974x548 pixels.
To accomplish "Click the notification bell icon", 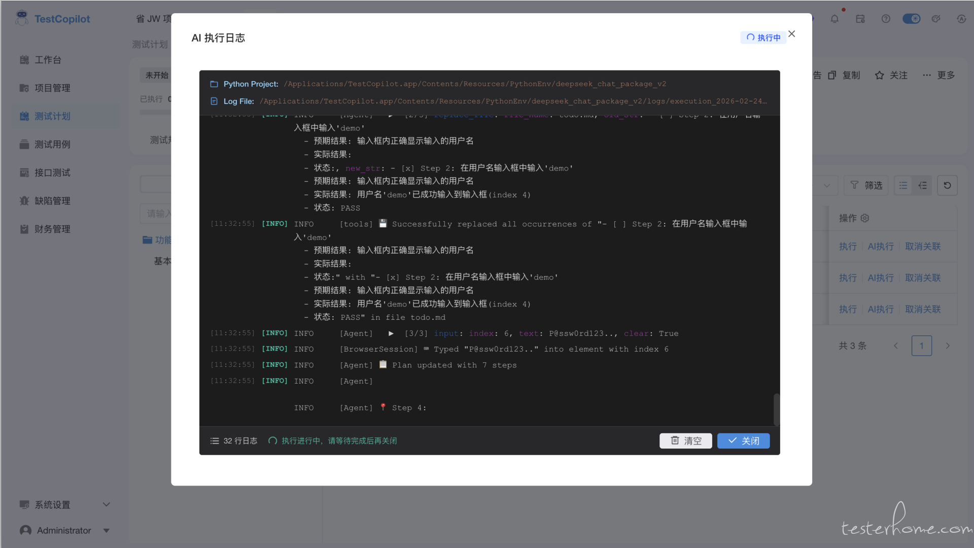I will pyautogui.click(x=834, y=19).
